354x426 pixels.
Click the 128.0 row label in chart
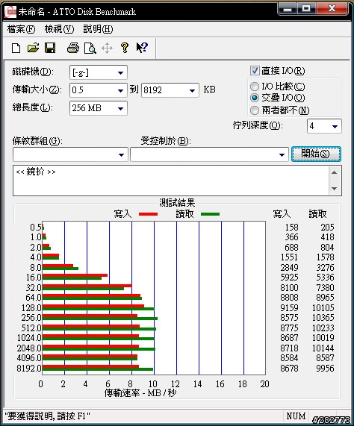pyautogui.click(x=31, y=308)
